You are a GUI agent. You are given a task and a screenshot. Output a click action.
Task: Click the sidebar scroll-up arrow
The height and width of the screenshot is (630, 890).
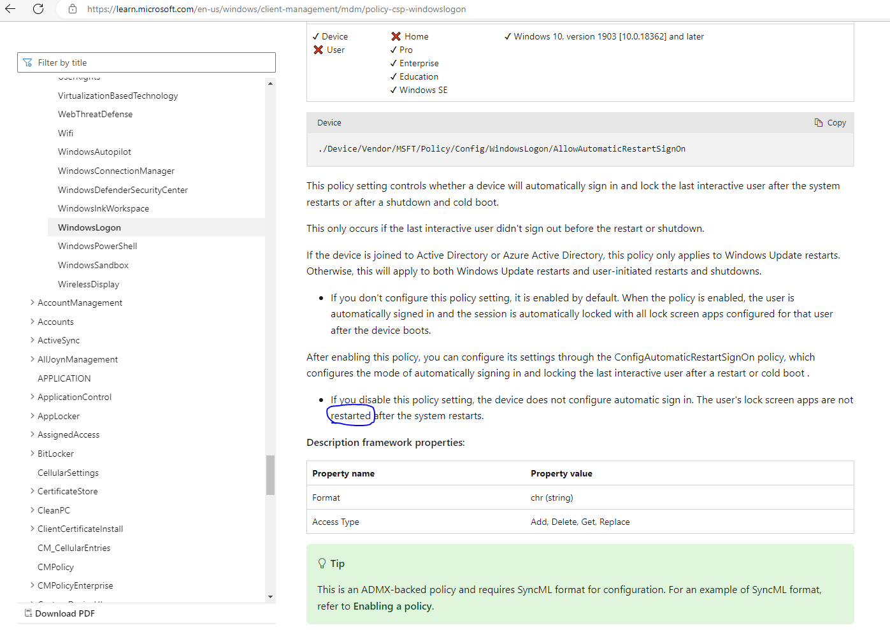click(270, 82)
